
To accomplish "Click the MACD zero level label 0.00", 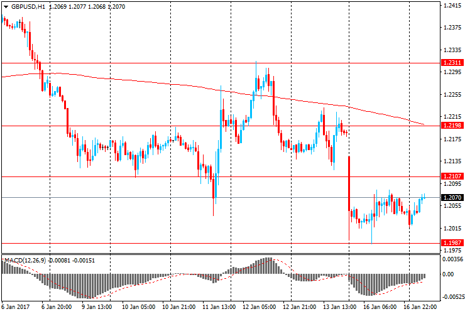I will point(448,274).
